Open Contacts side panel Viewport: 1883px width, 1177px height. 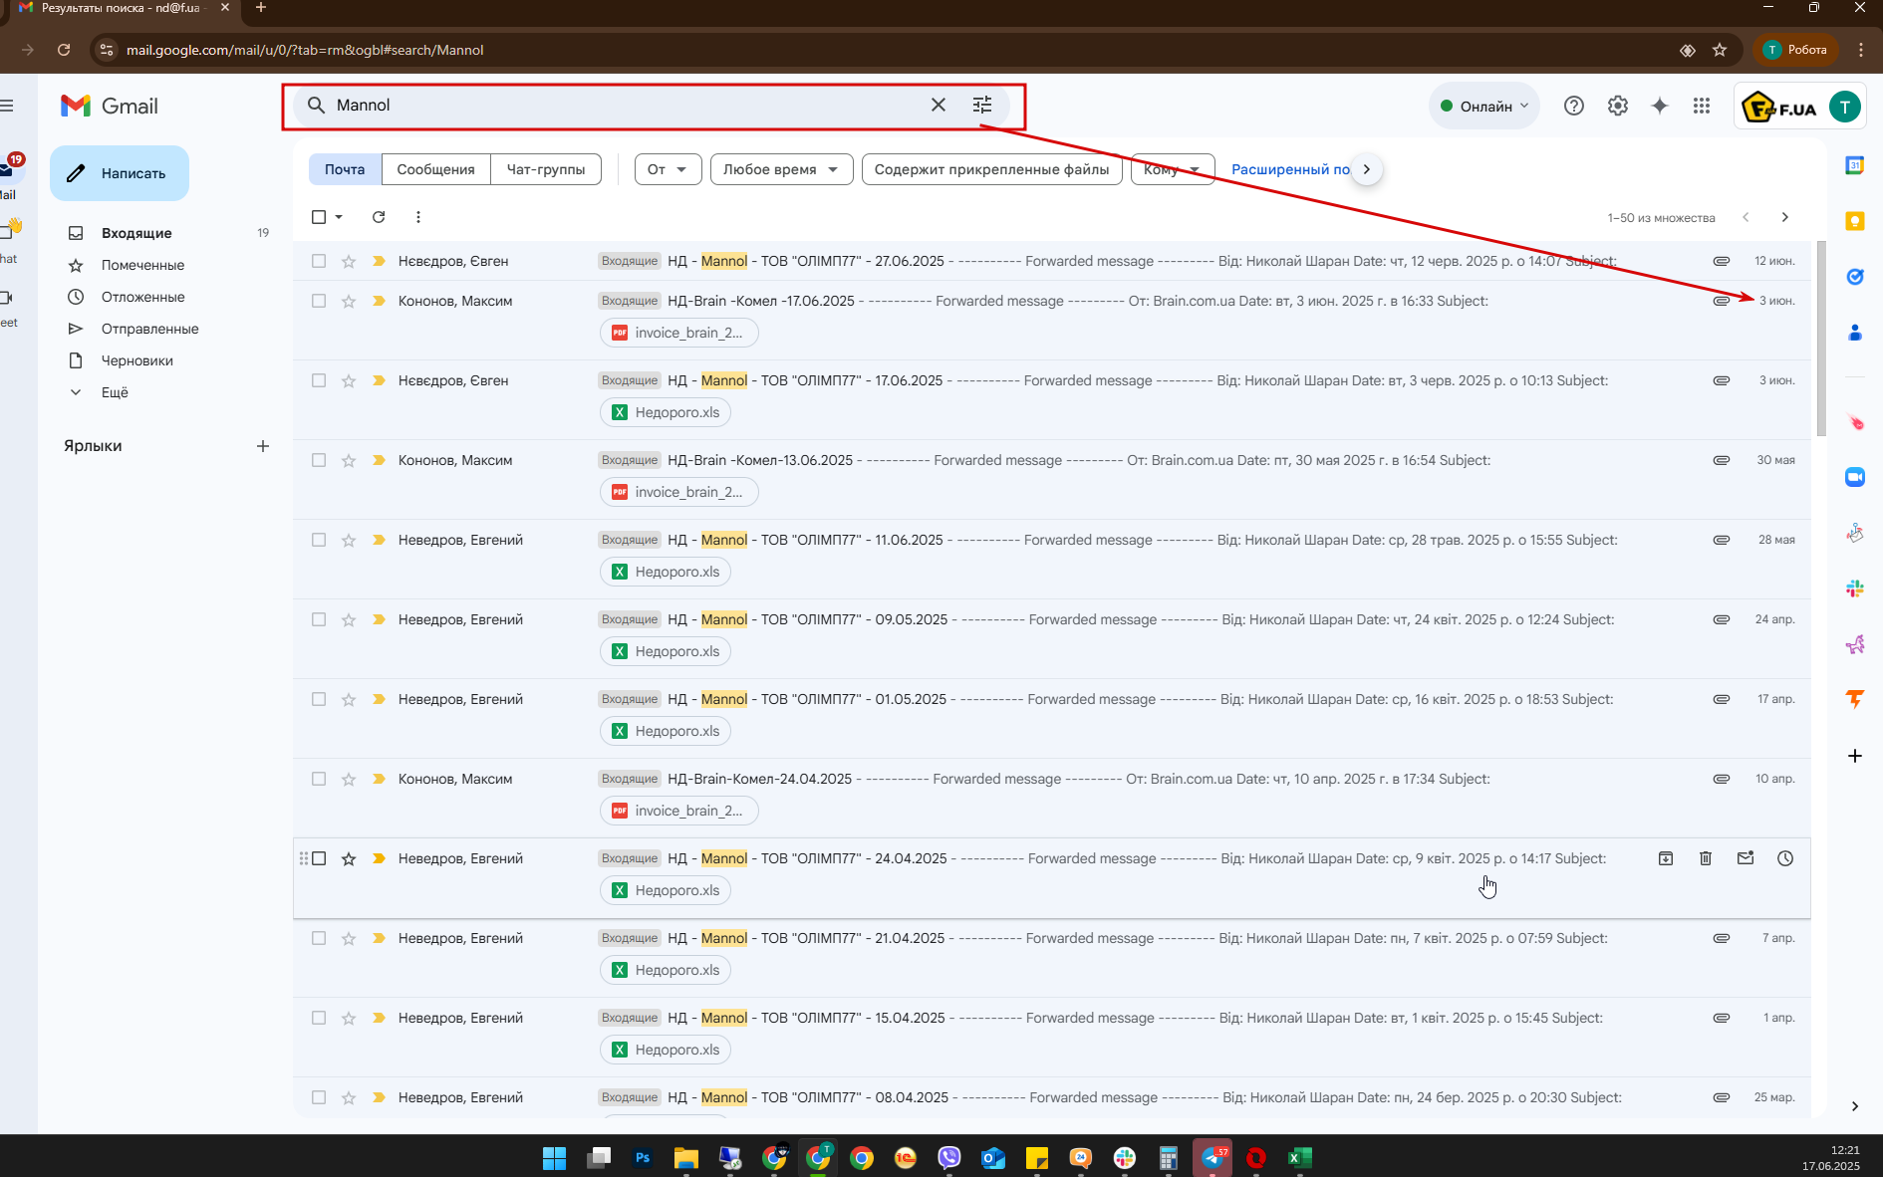coord(1855,333)
